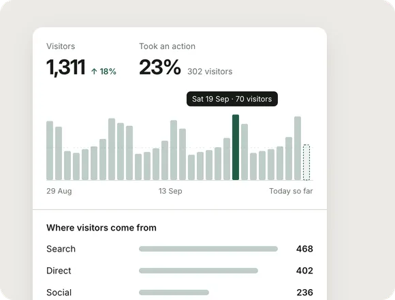Click the '29 Aug' axis label
This screenshot has width=395, height=300.
pyautogui.click(x=59, y=191)
